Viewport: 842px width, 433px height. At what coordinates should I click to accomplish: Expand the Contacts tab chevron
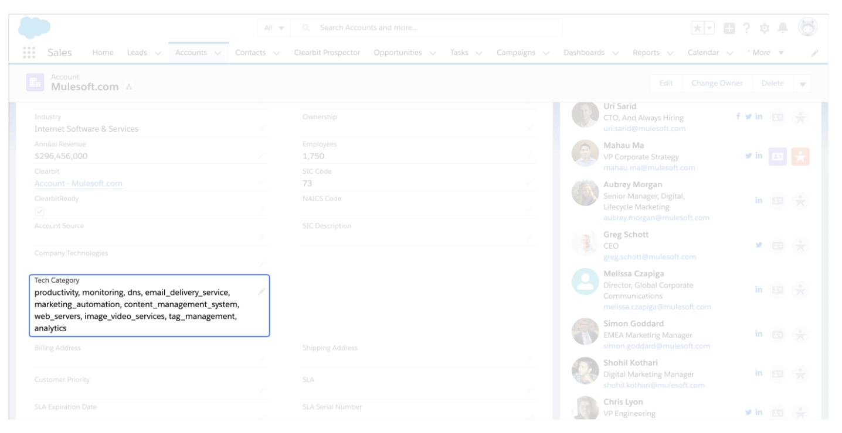coord(276,53)
